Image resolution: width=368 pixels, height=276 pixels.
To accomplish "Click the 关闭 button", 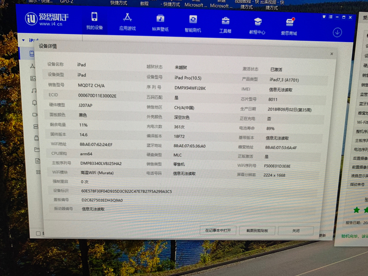I will coord(296,230).
